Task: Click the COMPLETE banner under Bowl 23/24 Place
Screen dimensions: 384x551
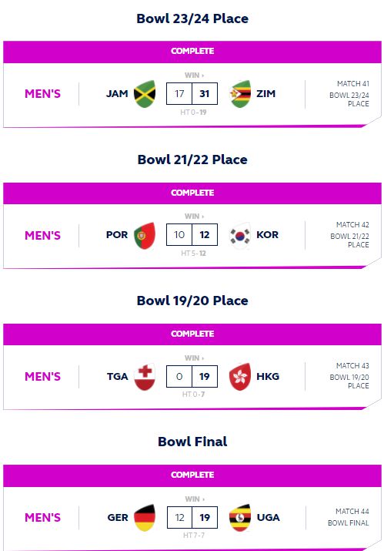Action: coord(192,52)
